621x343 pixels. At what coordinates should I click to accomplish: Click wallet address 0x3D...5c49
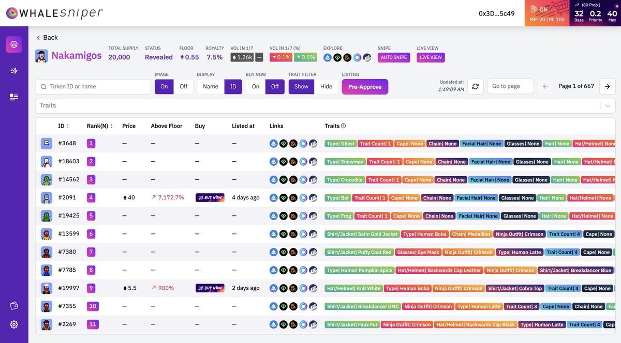496,13
